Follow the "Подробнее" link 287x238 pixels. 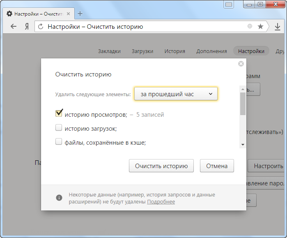pos(161,202)
